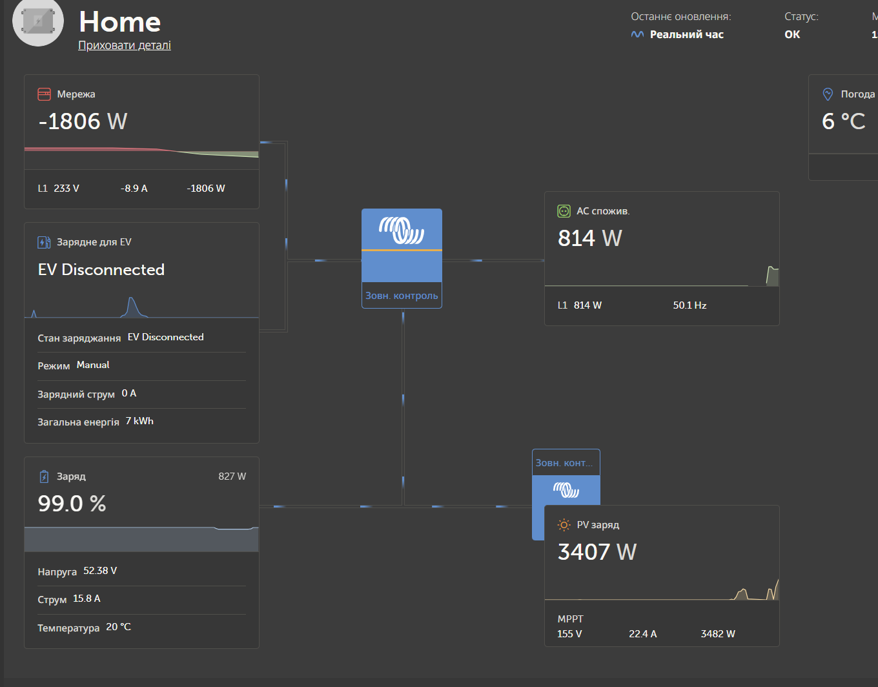878x687 pixels.
Task: Click the battery icon beside Заряд
Action: [44, 477]
